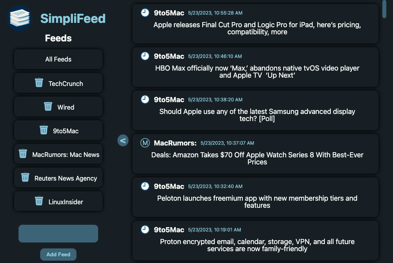
Task: Delete the TechCrunch feed via trash icon
Action: point(39,83)
